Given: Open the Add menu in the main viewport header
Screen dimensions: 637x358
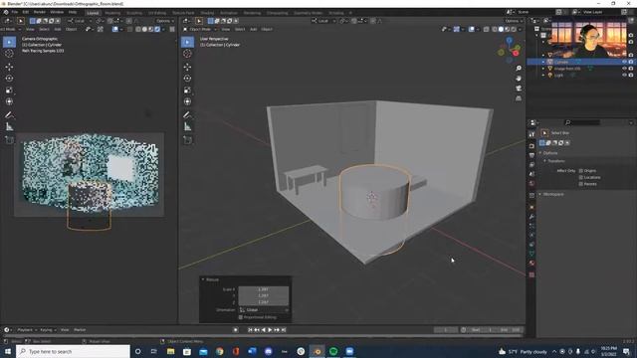Looking at the screenshot, I should [253, 29].
